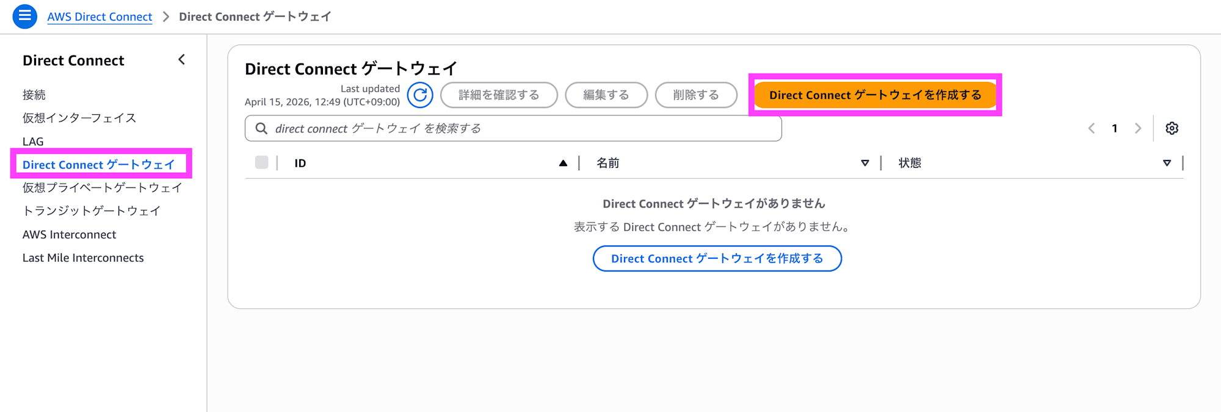This screenshot has height=412, width=1221.
Task: Sort by 状態 column arrow
Action: point(1167,163)
